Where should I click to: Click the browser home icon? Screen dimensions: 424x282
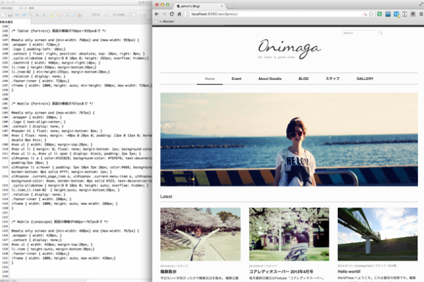[179, 13]
